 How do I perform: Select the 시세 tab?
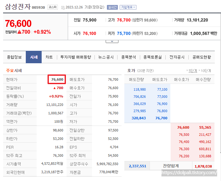click(x=34, y=57)
